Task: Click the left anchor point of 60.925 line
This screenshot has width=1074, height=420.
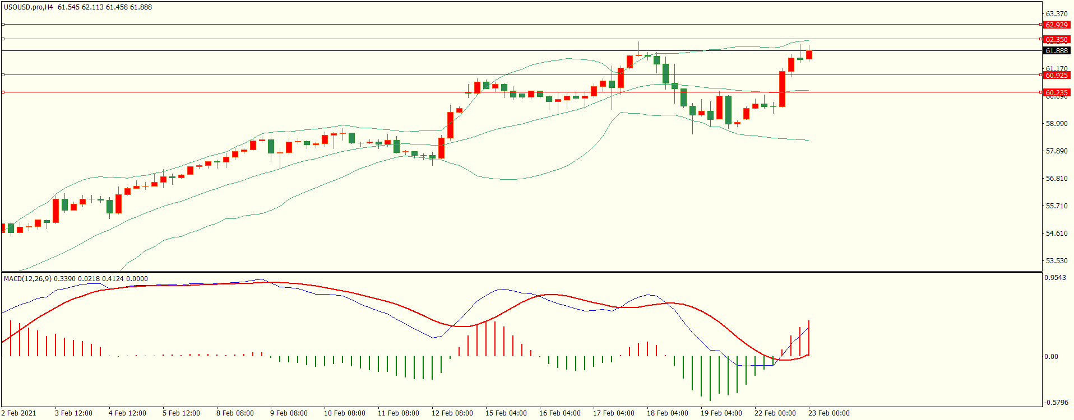Action: (x=3, y=74)
